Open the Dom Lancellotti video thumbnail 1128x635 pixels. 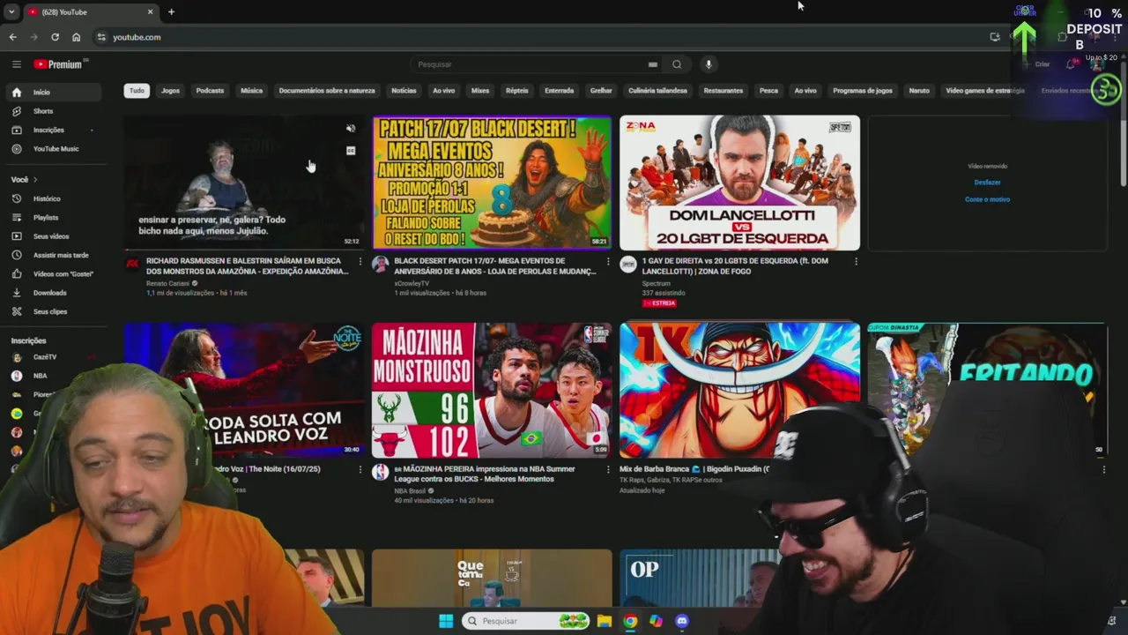(x=739, y=183)
